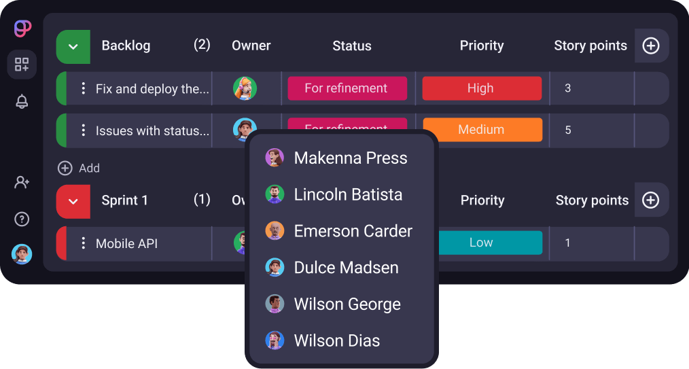
Task: Open the help question mark icon
Action: click(22, 219)
